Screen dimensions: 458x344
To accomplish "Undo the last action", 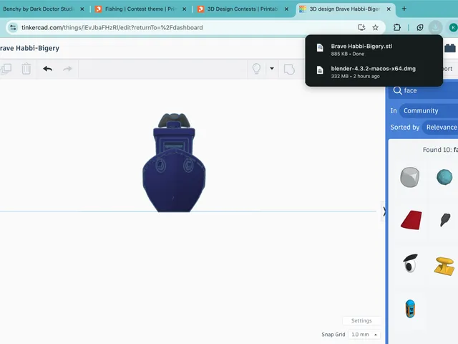I will point(48,69).
